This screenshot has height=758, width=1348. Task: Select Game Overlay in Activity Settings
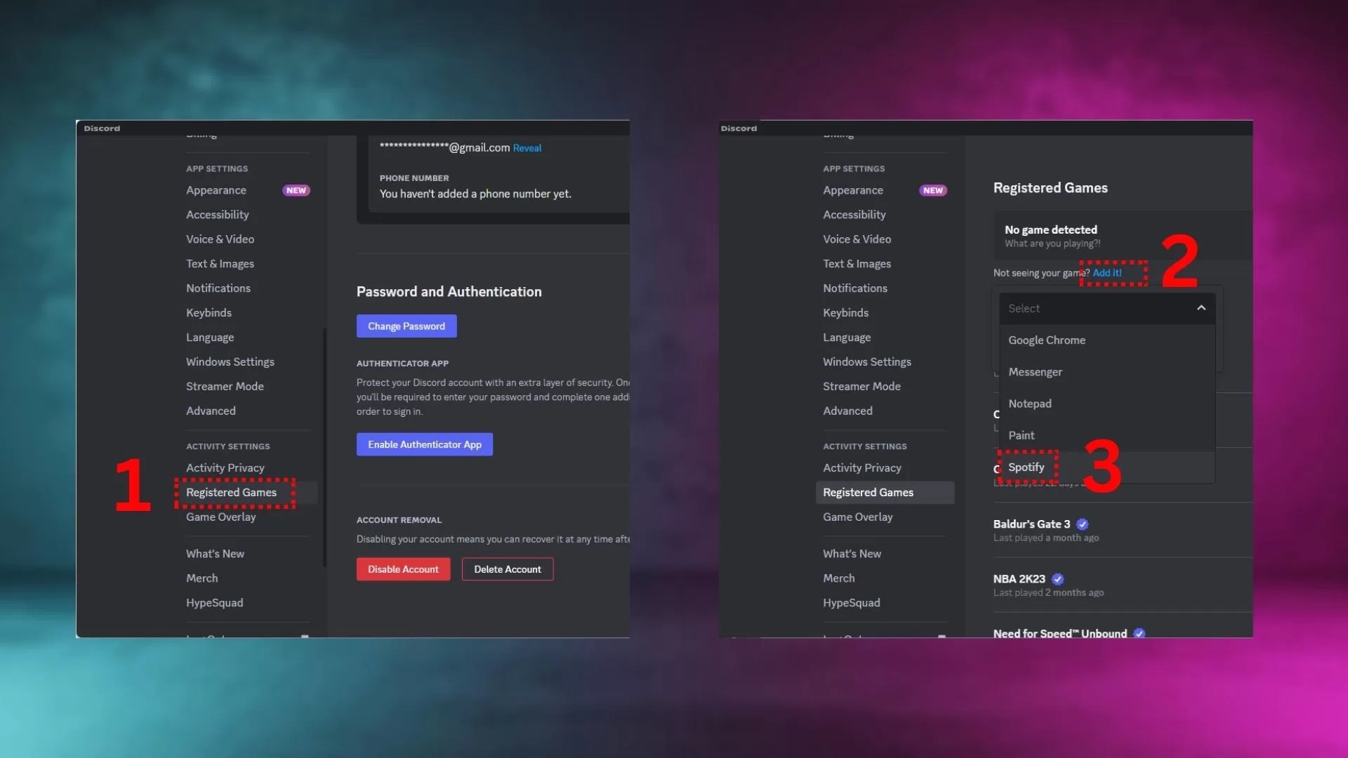point(220,517)
